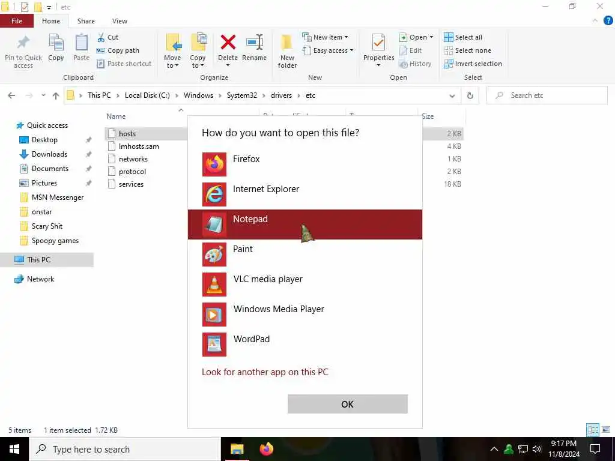
Task: Switch to the View ribbon tab
Action: (x=120, y=21)
